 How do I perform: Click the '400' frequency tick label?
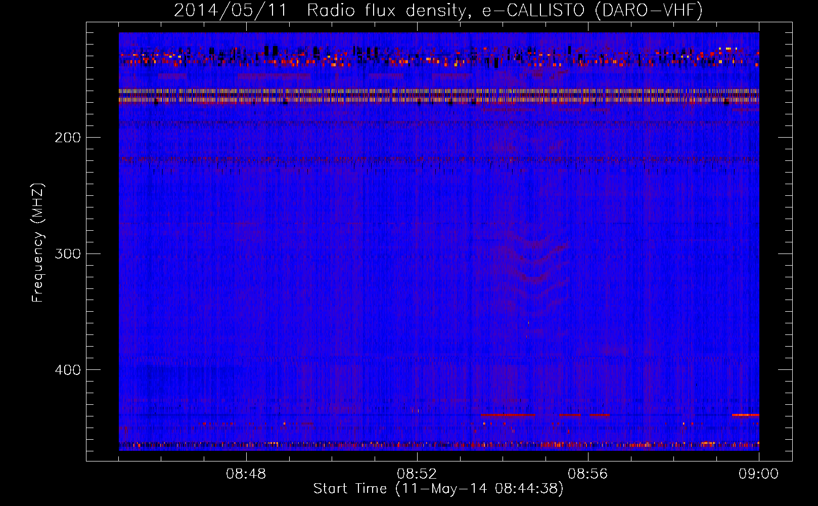(x=68, y=370)
